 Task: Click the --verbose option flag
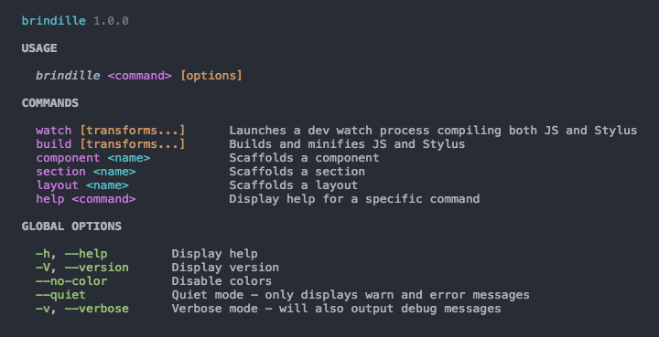click(x=97, y=309)
